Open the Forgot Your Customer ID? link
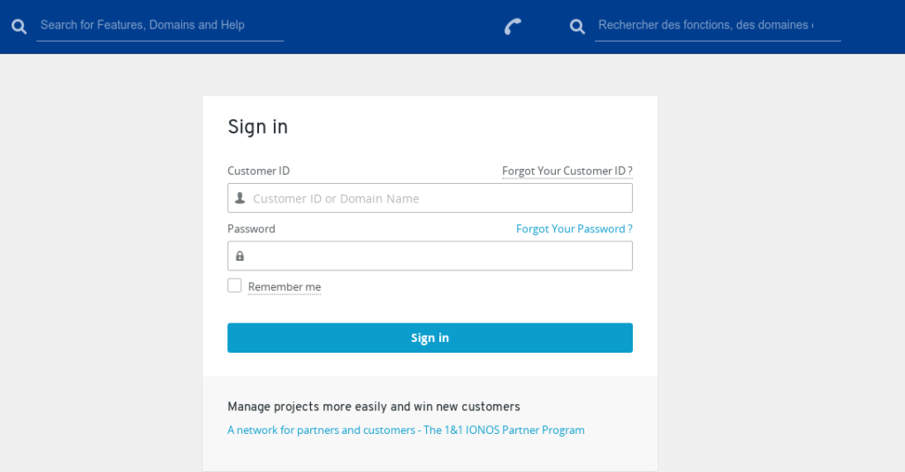Image resolution: width=905 pixels, height=472 pixels. point(567,171)
